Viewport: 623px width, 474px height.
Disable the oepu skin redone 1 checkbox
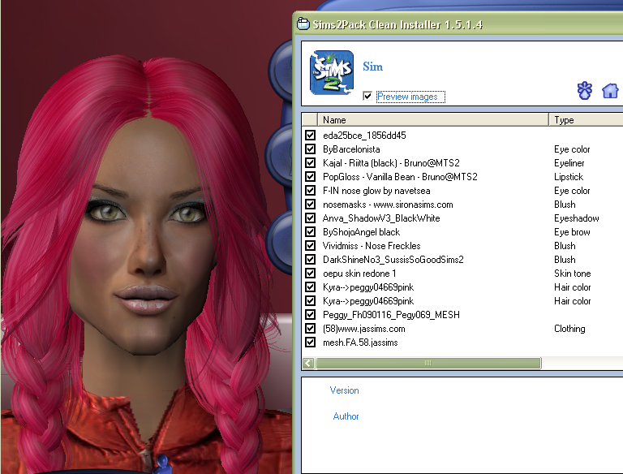tap(310, 274)
